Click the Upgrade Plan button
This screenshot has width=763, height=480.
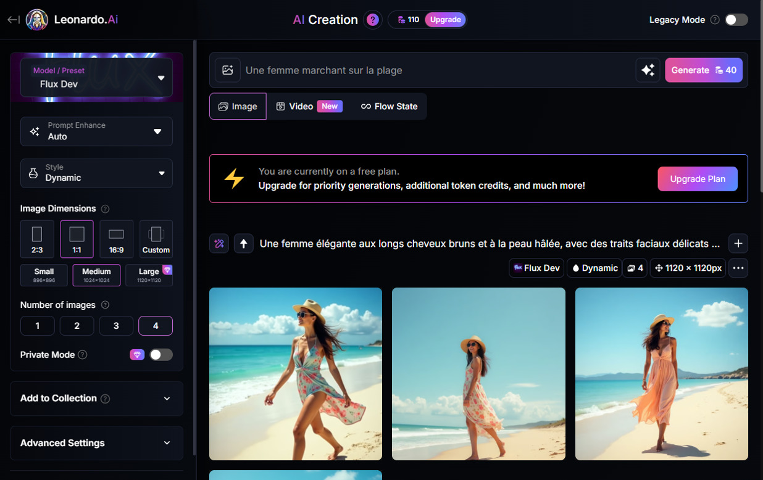[x=698, y=179]
